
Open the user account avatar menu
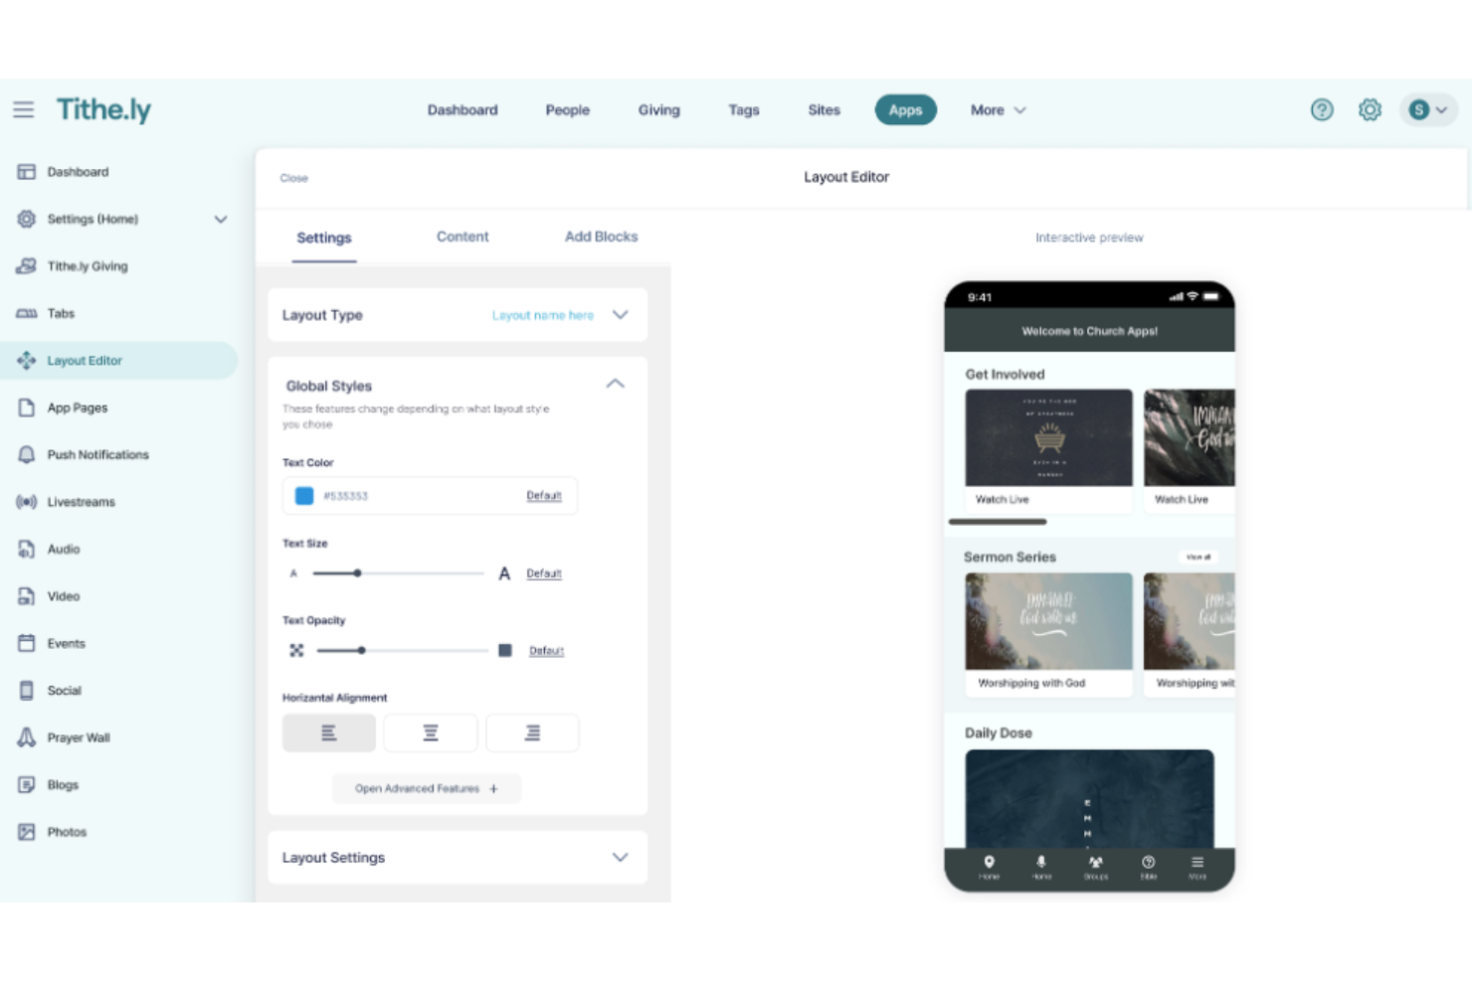pyautogui.click(x=1428, y=109)
